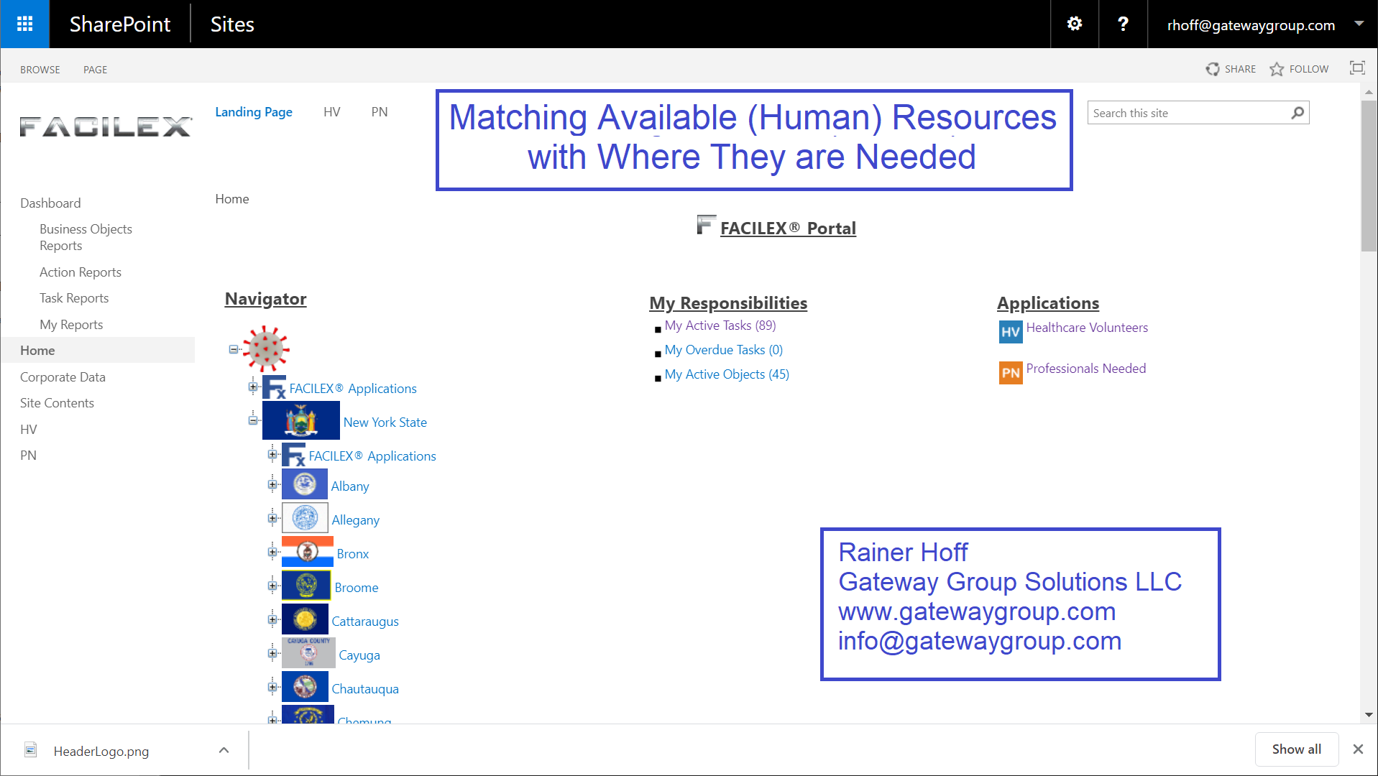Toggle focus on content mode icon

point(1357,68)
